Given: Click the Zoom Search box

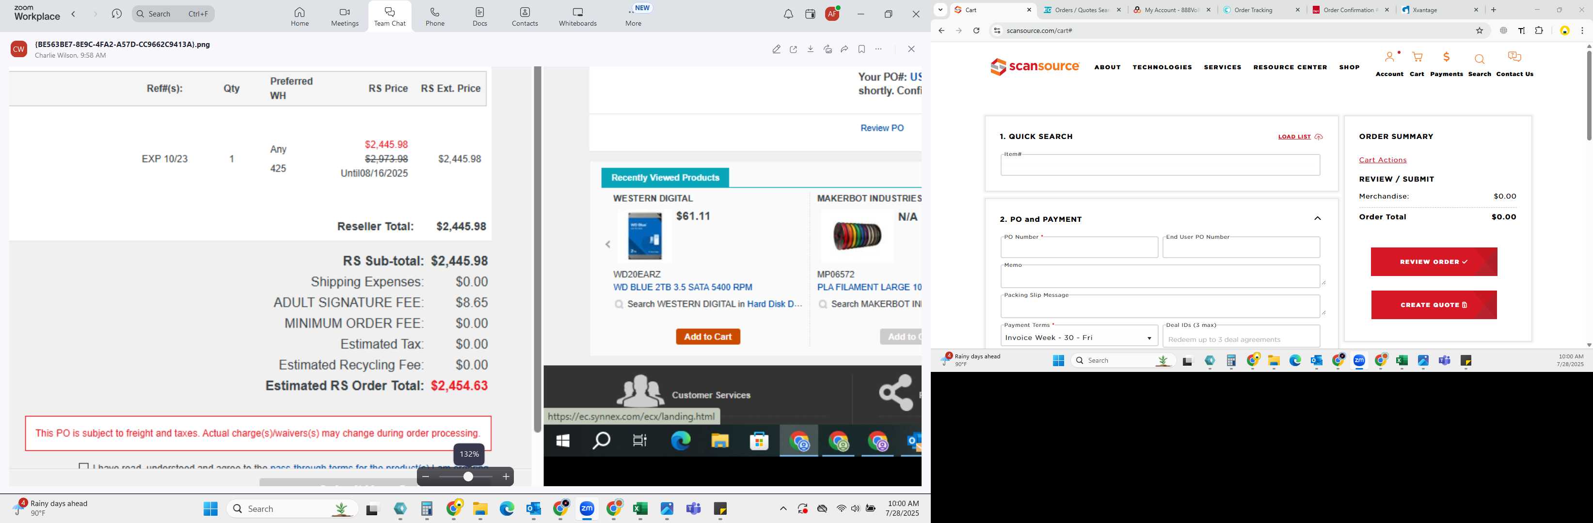Looking at the screenshot, I should pos(173,14).
